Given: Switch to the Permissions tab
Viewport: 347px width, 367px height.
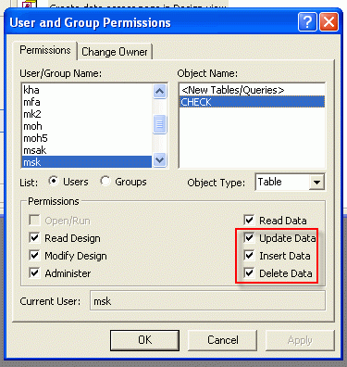Looking at the screenshot, I should click(x=45, y=50).
